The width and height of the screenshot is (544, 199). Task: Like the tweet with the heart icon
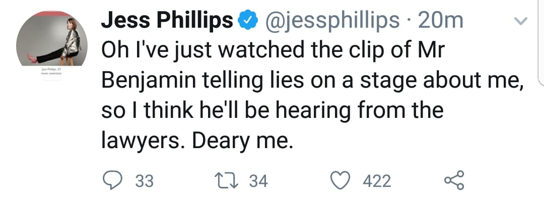340,181
